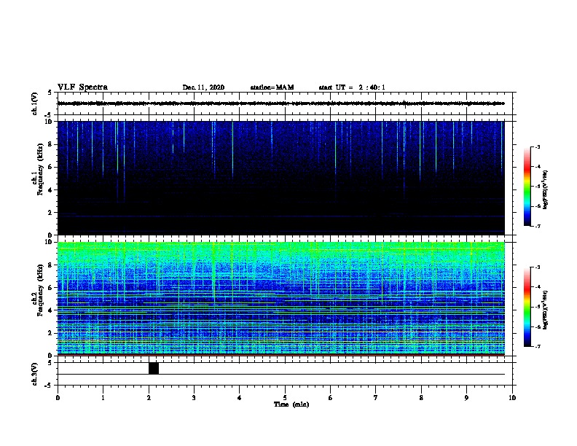Image resolution: width=577 pixels, height=446 pixels.
Task: Click the time axis tick label "9"
Action: 466,398
